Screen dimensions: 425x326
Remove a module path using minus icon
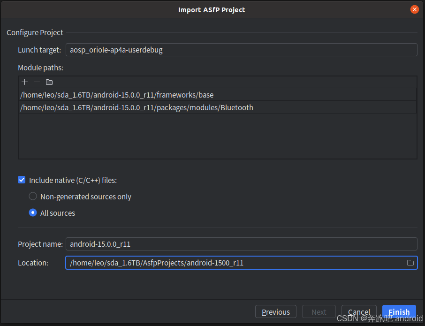(37, 82)
